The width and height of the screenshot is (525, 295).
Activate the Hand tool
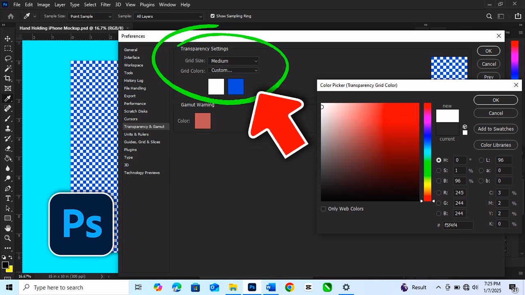tap(7, 228)
